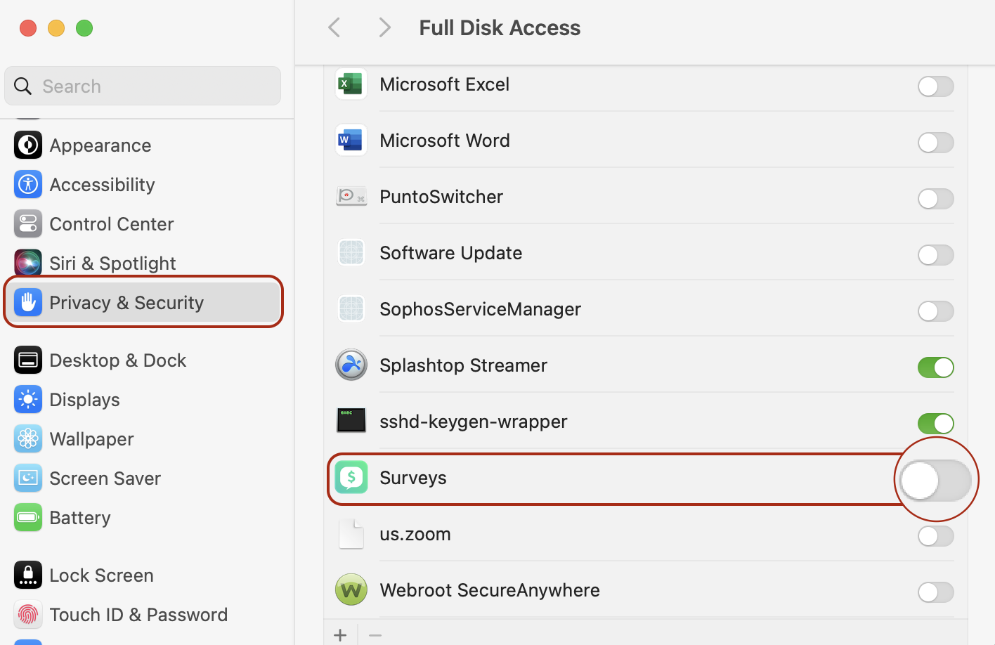Turn on the Surveys toggle
Image resolution: width=995 pixels, height=645 pixels.
coord(935,481)
